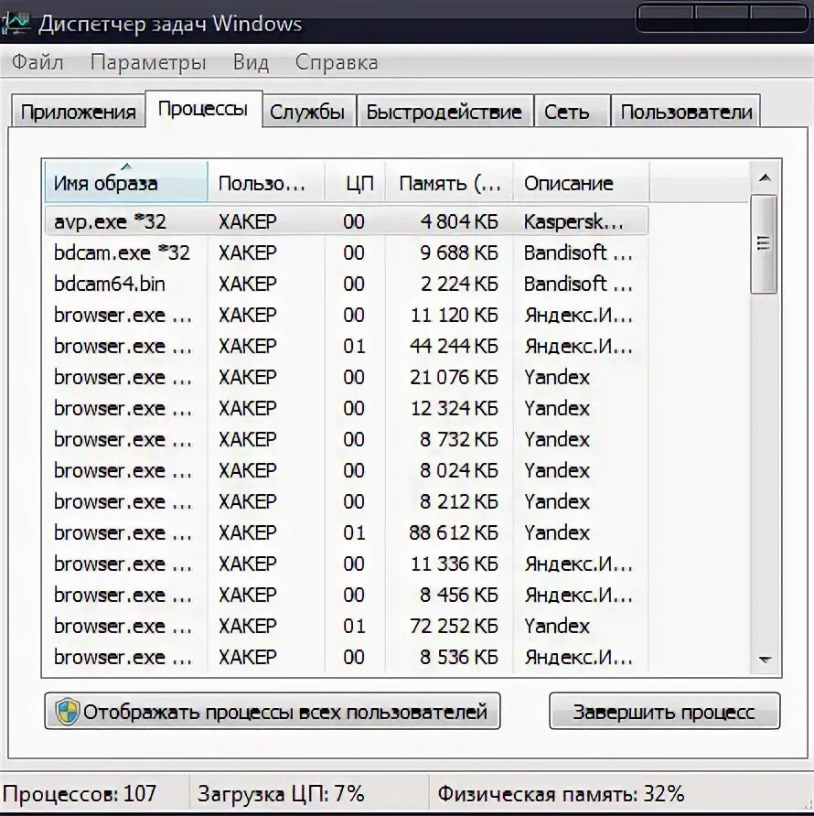
Task: Open the Пользователи tab
Action: coord(686,112)
